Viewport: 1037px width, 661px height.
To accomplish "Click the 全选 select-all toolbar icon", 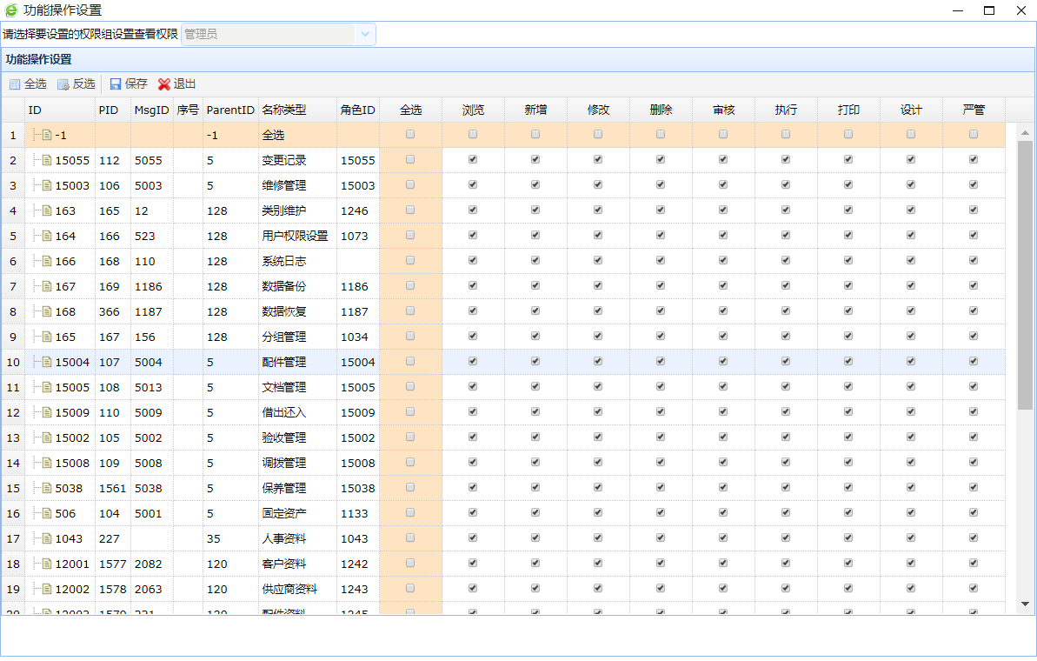I will (14, 84).
